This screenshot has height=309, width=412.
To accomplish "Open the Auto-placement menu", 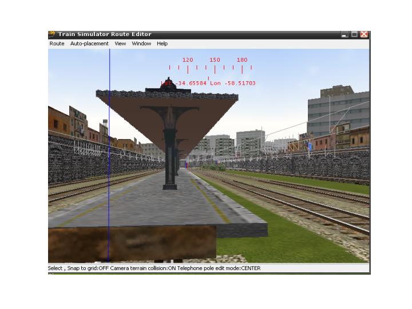I will pos(89,43).
